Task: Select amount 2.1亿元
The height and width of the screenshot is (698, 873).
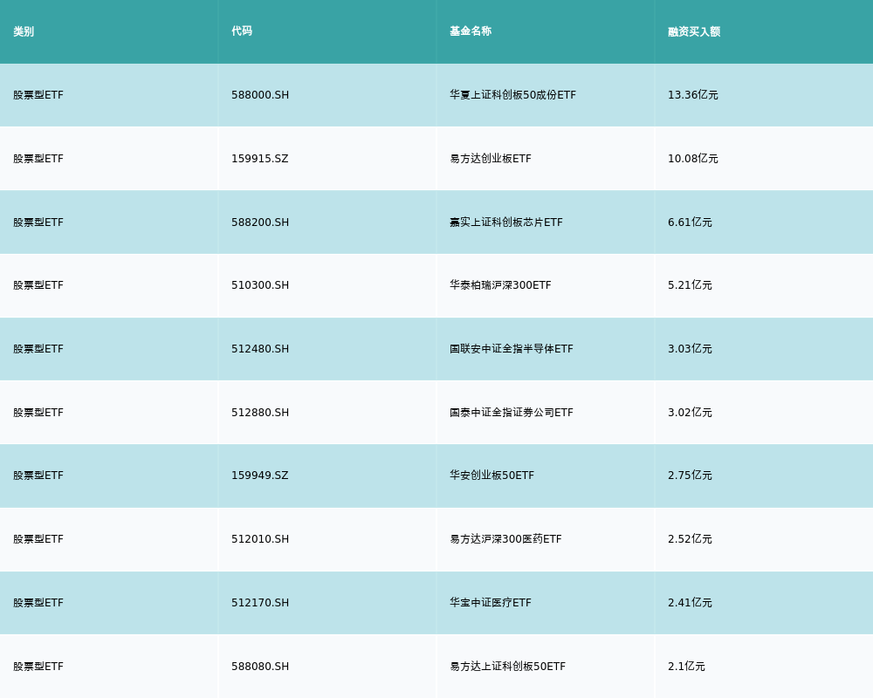Action: (x=686, y=667)
